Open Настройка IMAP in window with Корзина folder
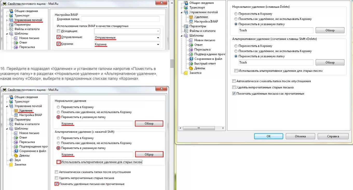This screenshot has height=190, width=353. (x=30, y=115)
